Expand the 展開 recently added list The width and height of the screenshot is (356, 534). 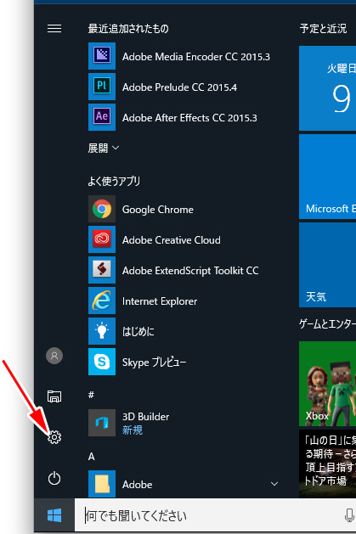[104, 148]
